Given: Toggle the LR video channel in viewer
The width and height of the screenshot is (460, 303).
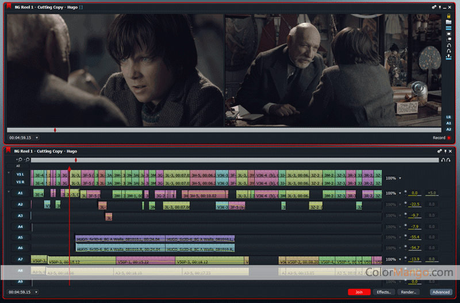Looking at the screenshot, I should pos(448,117).
